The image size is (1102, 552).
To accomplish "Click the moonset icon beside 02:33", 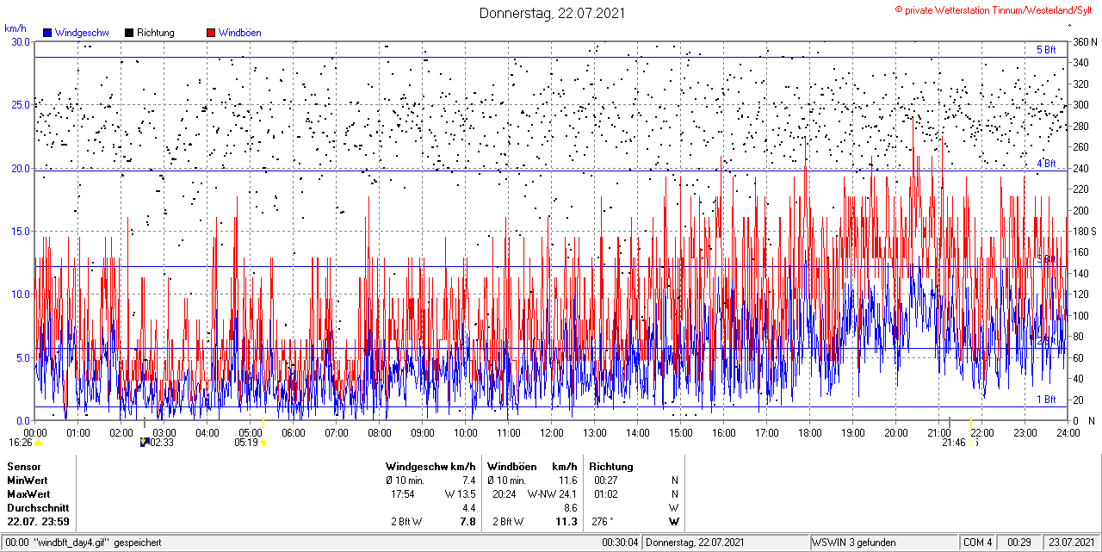I will point(144,443).
